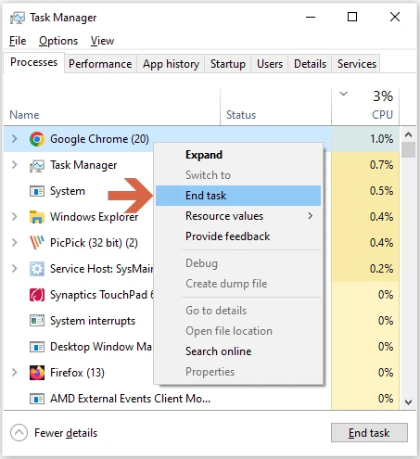
Task: Click the 0.7% CPU value for Task Manager
Action: [x=382, y=165]
